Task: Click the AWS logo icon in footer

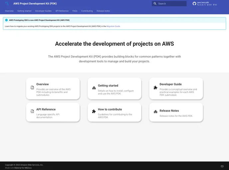Action: (222, 166)
